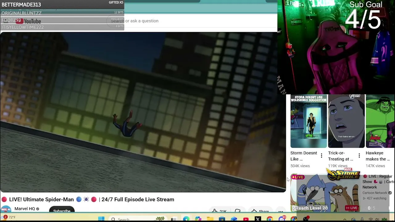Show hidden system tray icons
Screen dimensions: 395x222
pyautogui.click(x=345, y=220)
